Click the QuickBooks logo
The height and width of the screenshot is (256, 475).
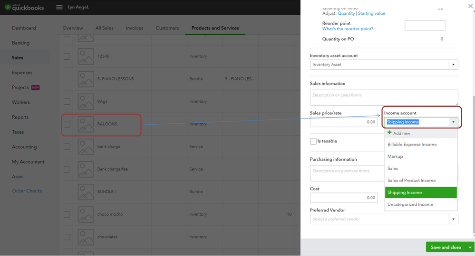click(24, 7)
